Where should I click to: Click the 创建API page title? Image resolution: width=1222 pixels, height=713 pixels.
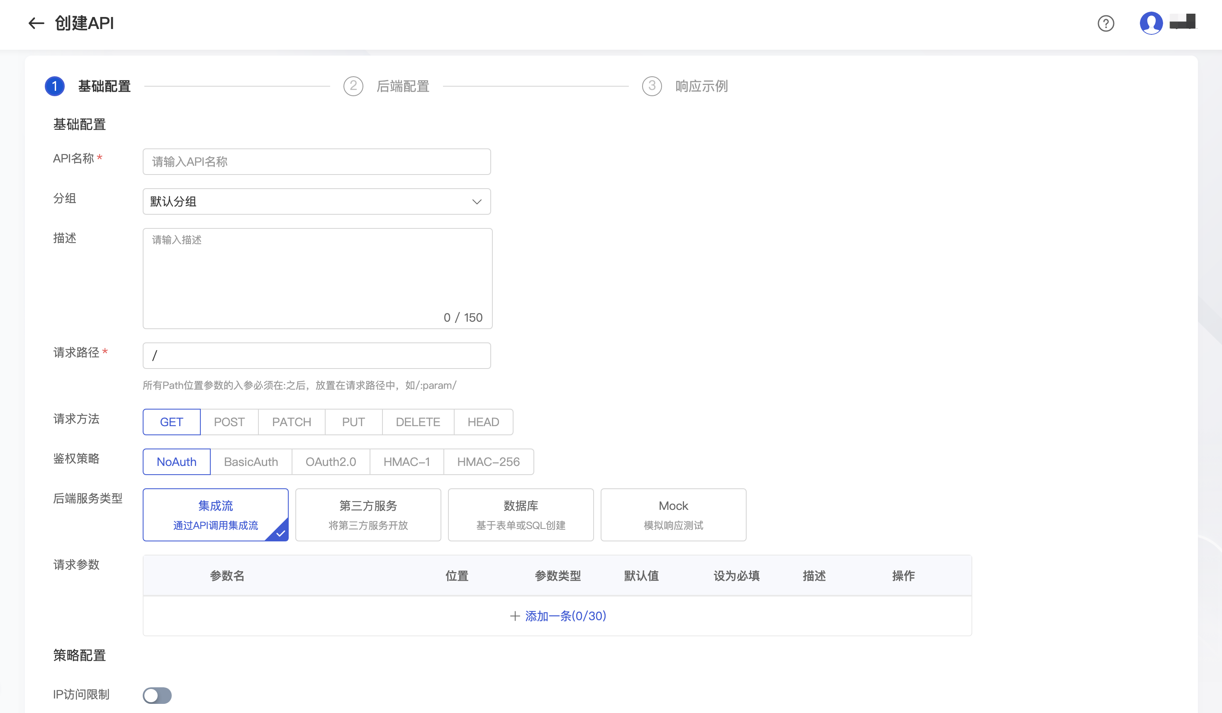pyautogui.click(x=84, y=23)
